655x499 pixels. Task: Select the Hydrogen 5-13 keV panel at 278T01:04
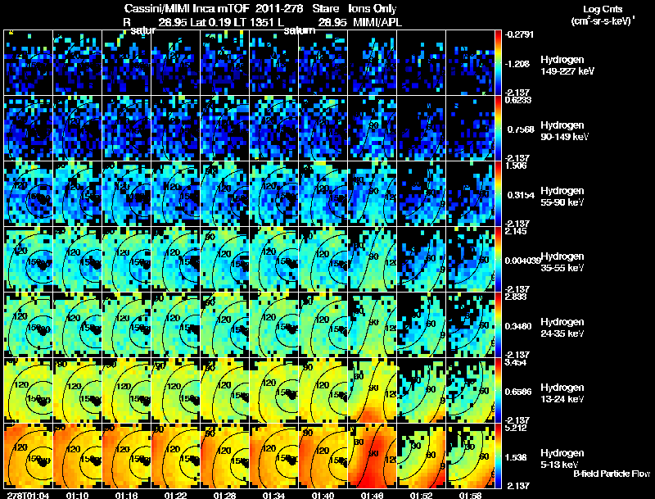click(29, 456)
